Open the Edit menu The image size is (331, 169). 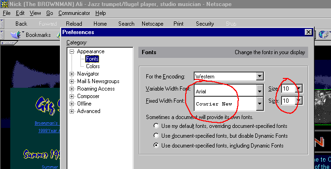(x=20, y=13)
